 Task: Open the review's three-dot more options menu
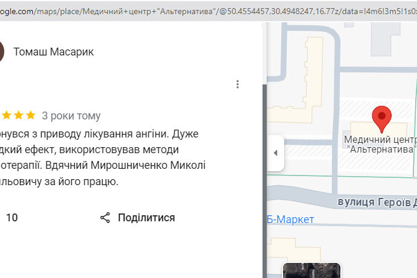(238, 84)
